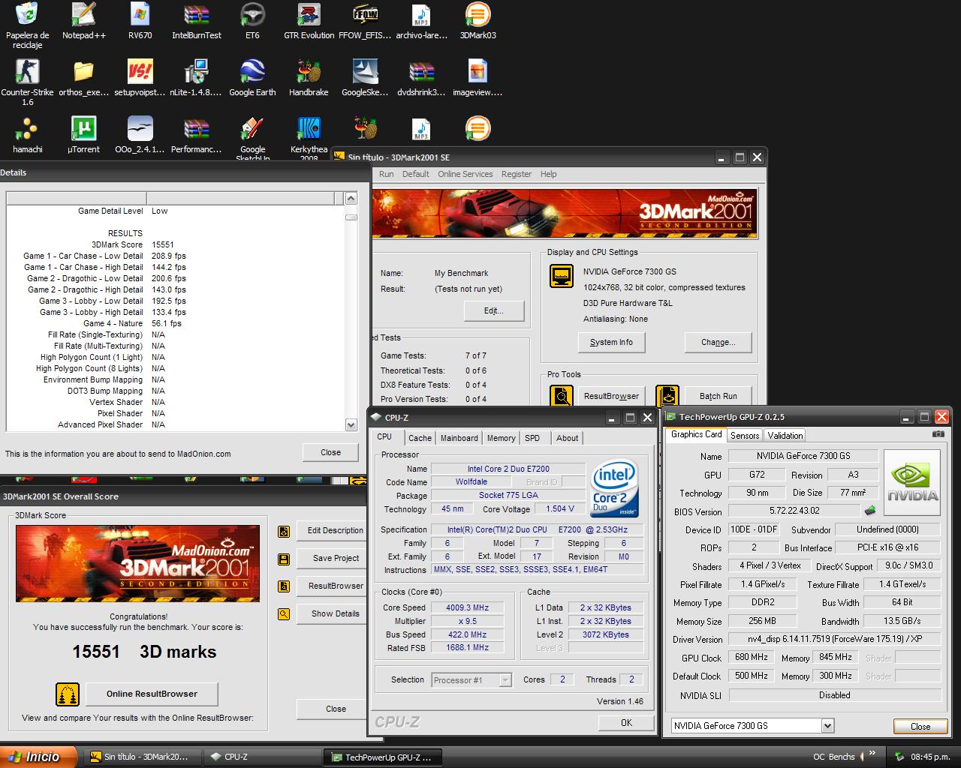Switch to TechPowerUp GPU-Z taskbar button

click(x=384, y=757)
